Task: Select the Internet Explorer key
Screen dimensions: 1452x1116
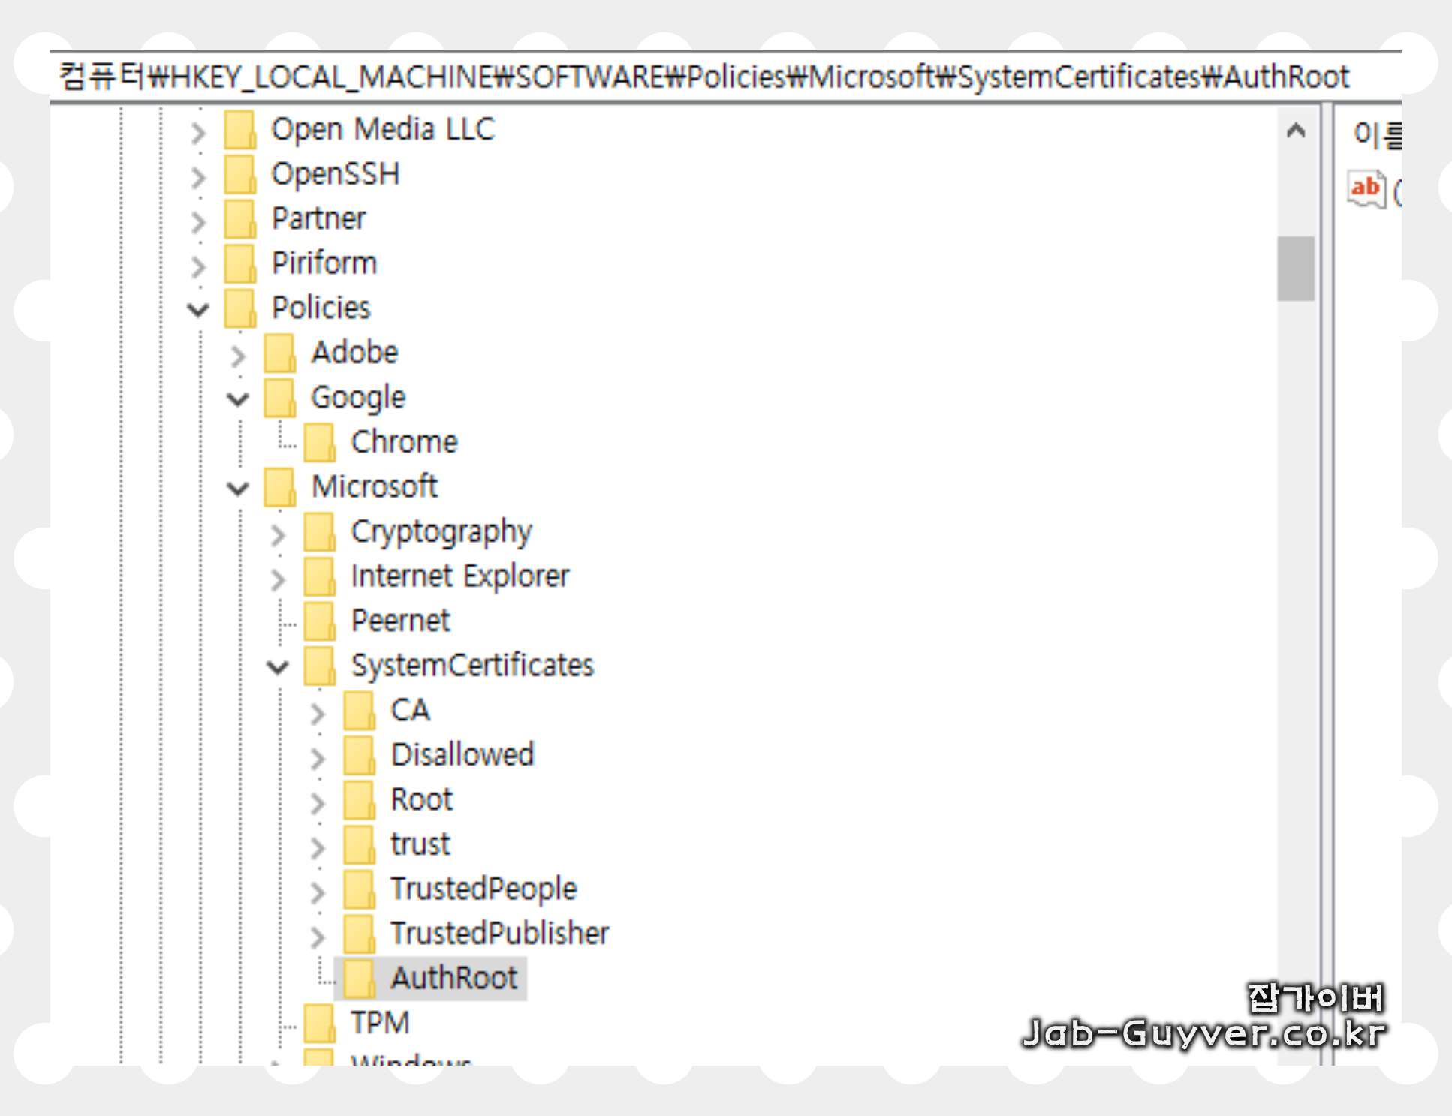Action: pos(459,576)
